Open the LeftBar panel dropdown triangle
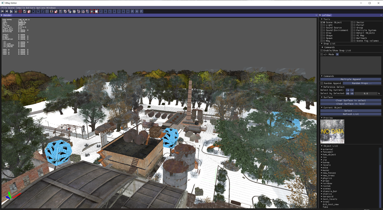This screenshot has height=210, width=383. pyautogui.click(x=320, y=15)
